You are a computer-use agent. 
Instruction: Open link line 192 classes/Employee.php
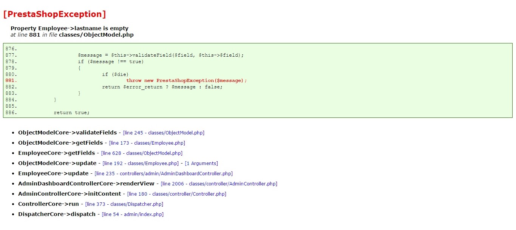tap(141, 164)
